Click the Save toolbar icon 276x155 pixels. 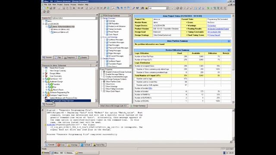[x=51, y=8]
